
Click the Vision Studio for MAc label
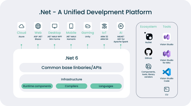pos(167,61)
